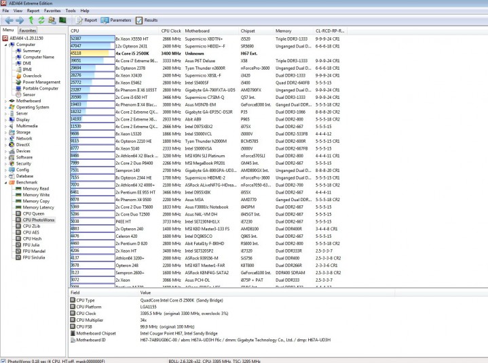Switch to the Menu tab
This screenshot has width=488, height=363.
(8, 30)
